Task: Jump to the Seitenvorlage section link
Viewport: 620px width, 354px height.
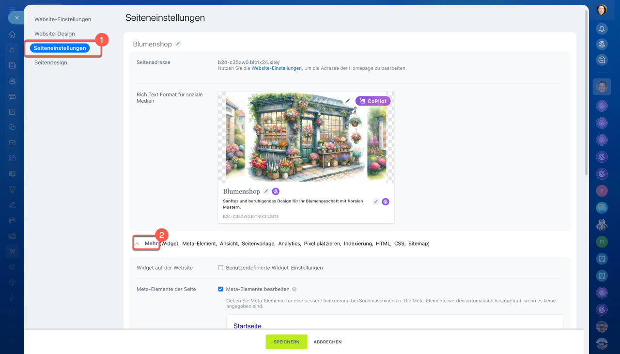Action: click(x=258, y=244)
